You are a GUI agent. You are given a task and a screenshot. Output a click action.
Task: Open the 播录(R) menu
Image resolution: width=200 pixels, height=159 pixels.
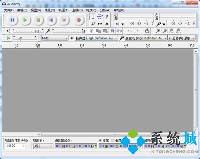point(50,10)
